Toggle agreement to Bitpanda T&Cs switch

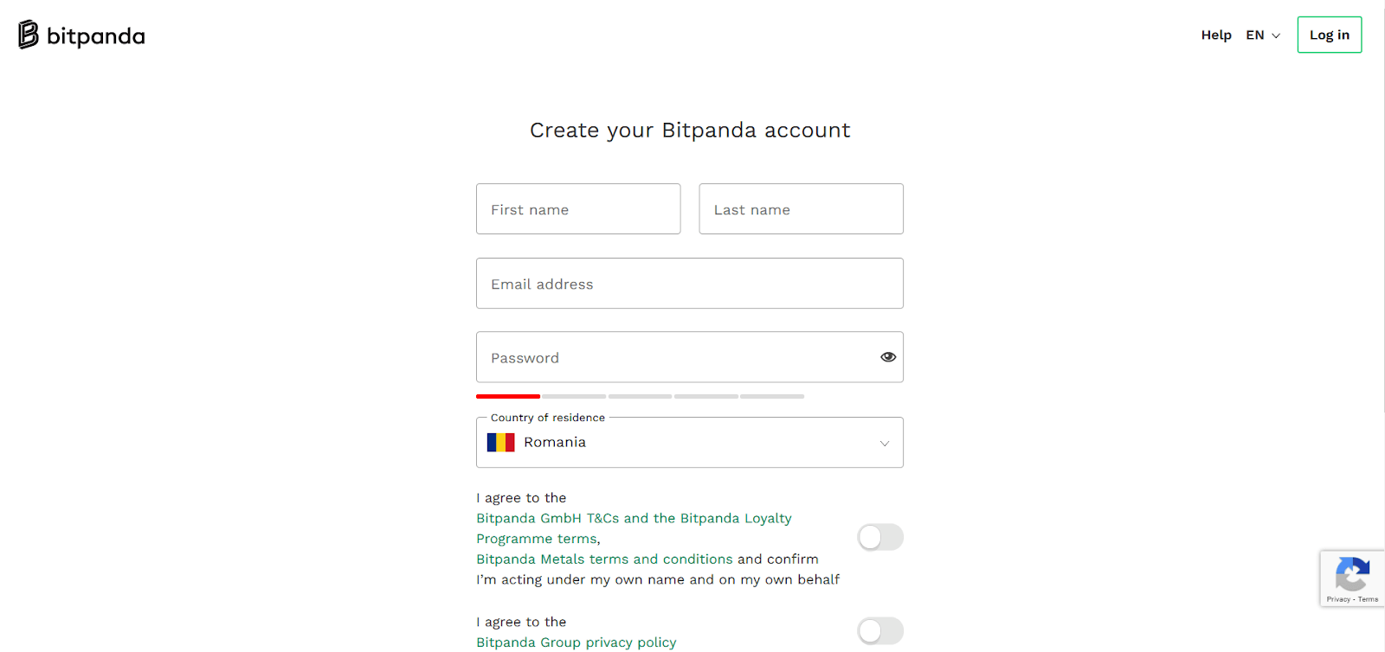880,537
